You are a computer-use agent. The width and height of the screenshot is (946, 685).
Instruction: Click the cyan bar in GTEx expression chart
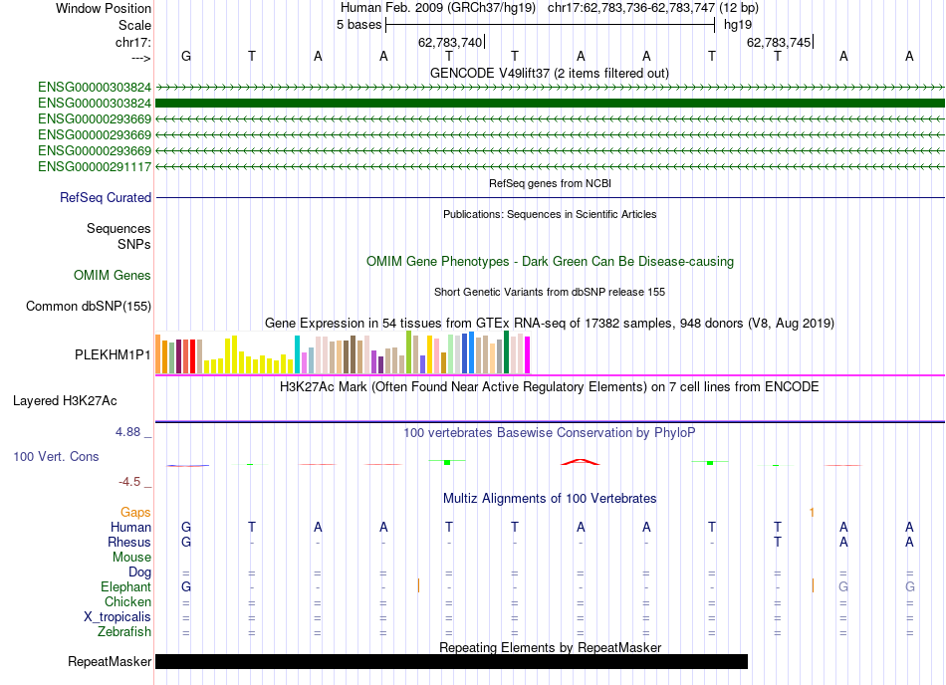click(x=297, y=354)
